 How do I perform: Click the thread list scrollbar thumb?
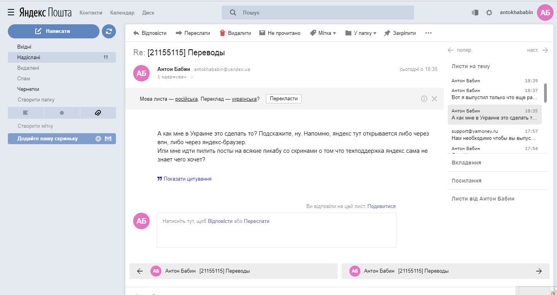pyautogui.click(x=545, y=93)
